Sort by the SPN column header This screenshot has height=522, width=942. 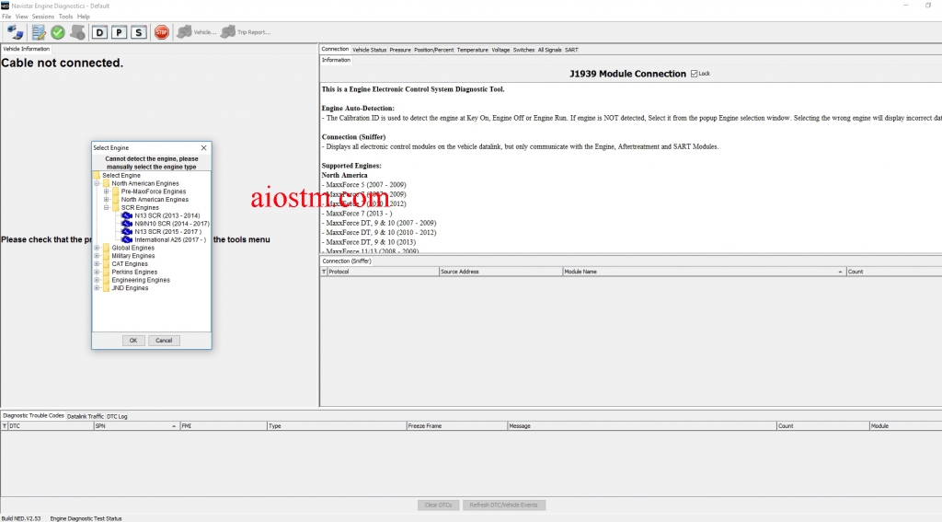pyautogui.click(x=136, y=425)
